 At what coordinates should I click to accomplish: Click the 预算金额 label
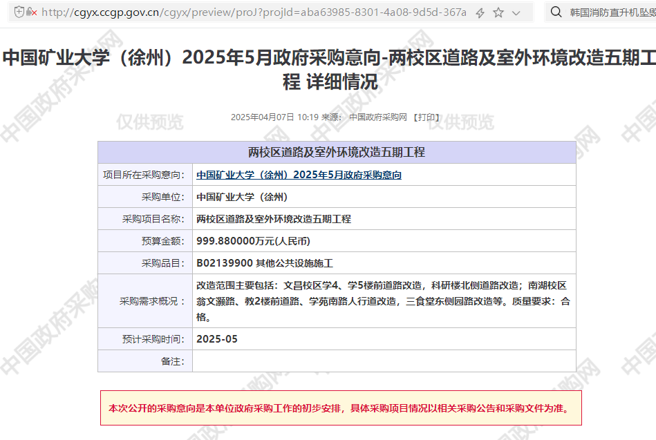coord(162,241)
